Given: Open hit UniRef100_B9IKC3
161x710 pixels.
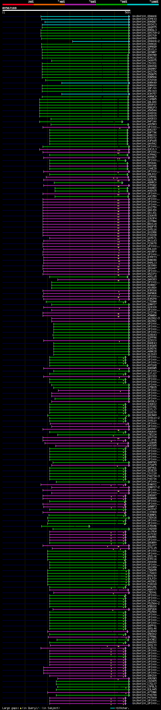Looking at the screenshot, I should click(144, 24).
